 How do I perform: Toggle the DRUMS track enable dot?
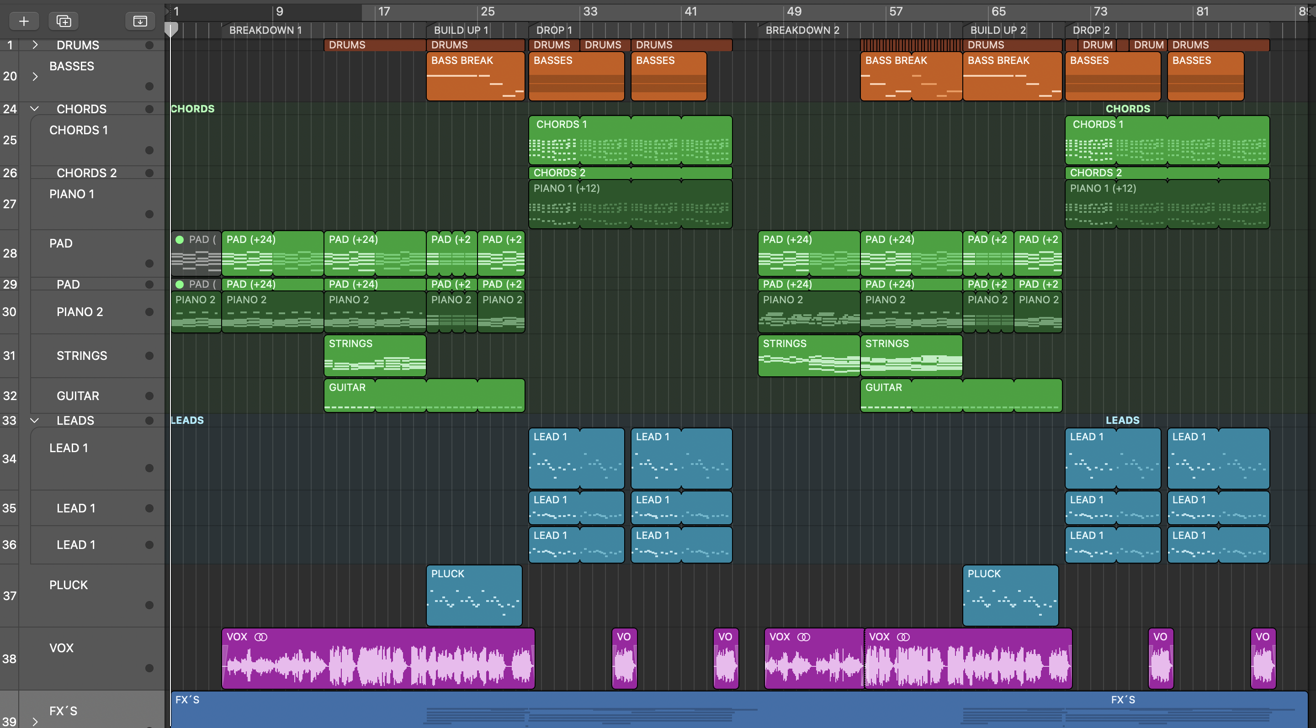pos(149,45)
